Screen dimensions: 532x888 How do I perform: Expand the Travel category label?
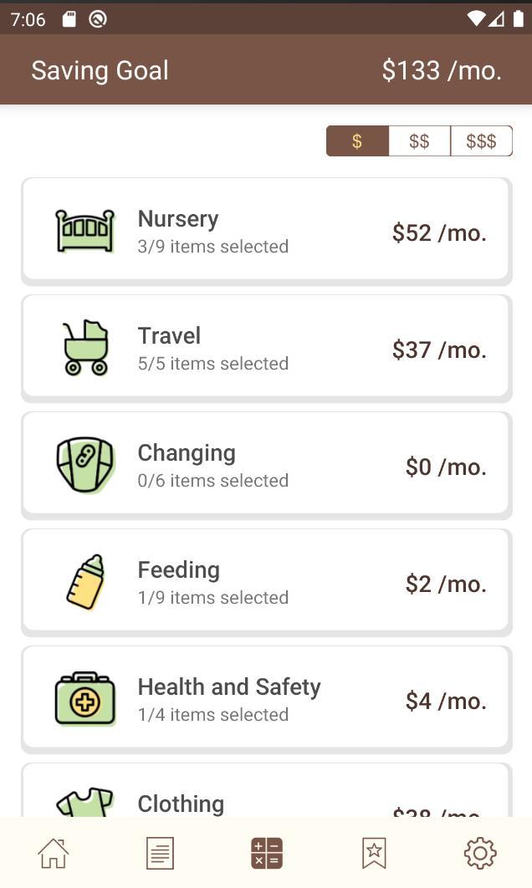[169, 336]
